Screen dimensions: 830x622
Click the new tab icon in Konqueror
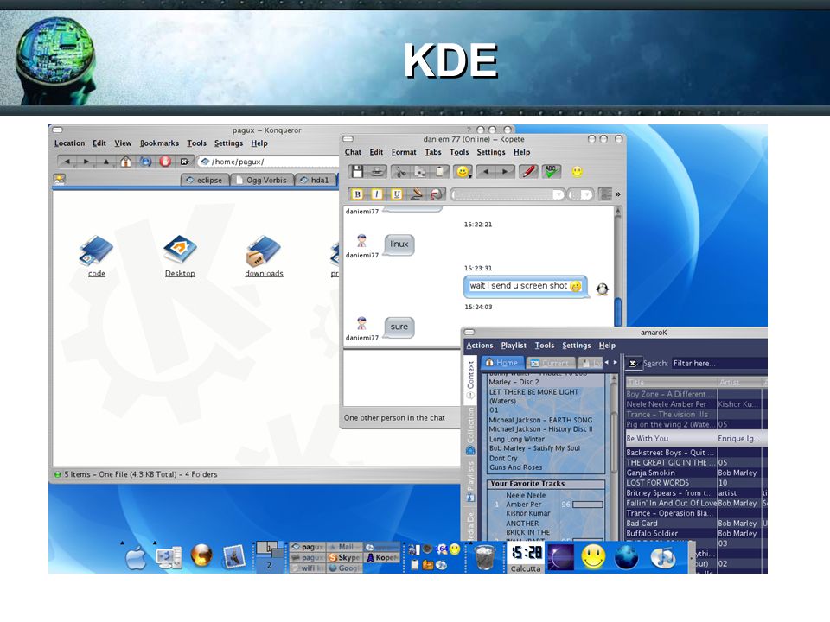(x=60, y=180)
